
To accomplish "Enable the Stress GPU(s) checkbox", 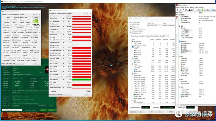I will click(133, 33).
